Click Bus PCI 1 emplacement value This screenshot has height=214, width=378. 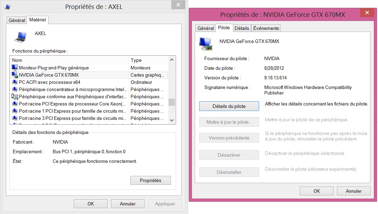click(89, 151)
